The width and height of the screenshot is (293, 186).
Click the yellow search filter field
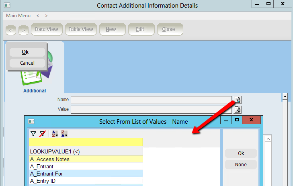(86, 142)
